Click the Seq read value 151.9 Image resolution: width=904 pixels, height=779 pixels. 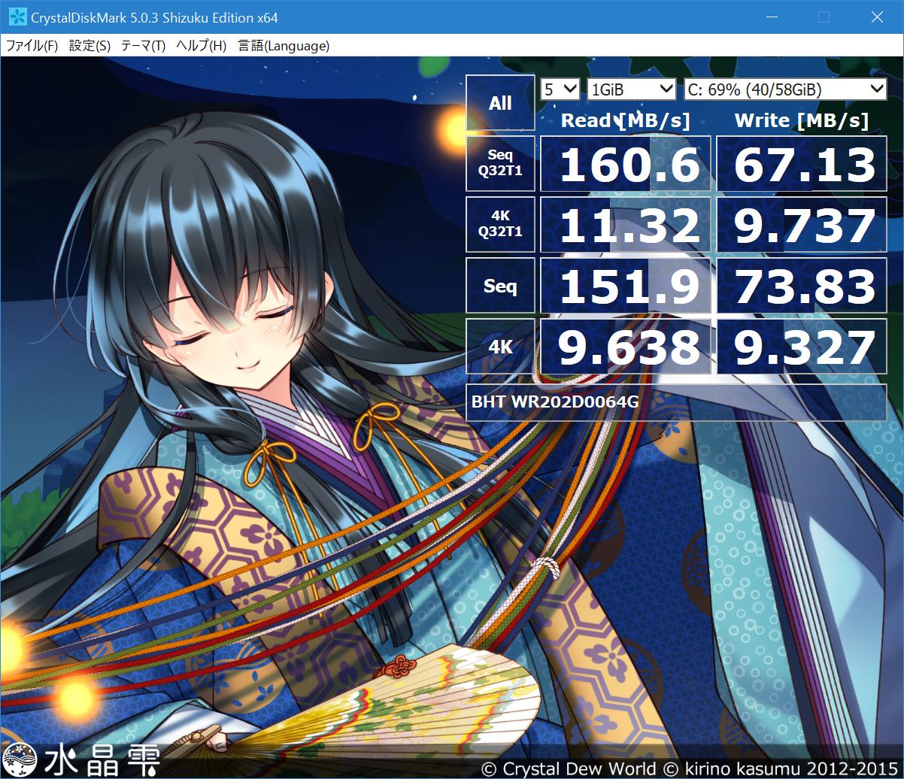[626, 286]
